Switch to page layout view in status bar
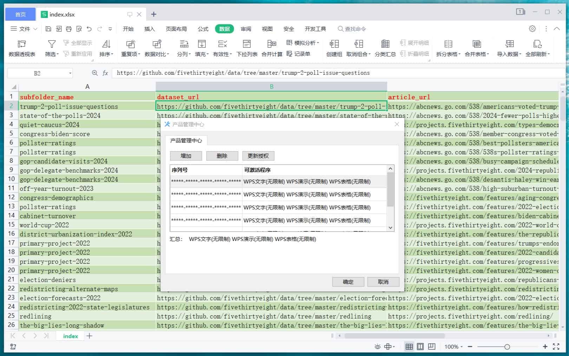The image size is (569, 356). (x=420, y=347)
